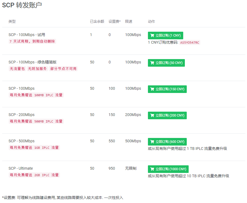Click the 950 setup fee value

click(x=112, y=168)
